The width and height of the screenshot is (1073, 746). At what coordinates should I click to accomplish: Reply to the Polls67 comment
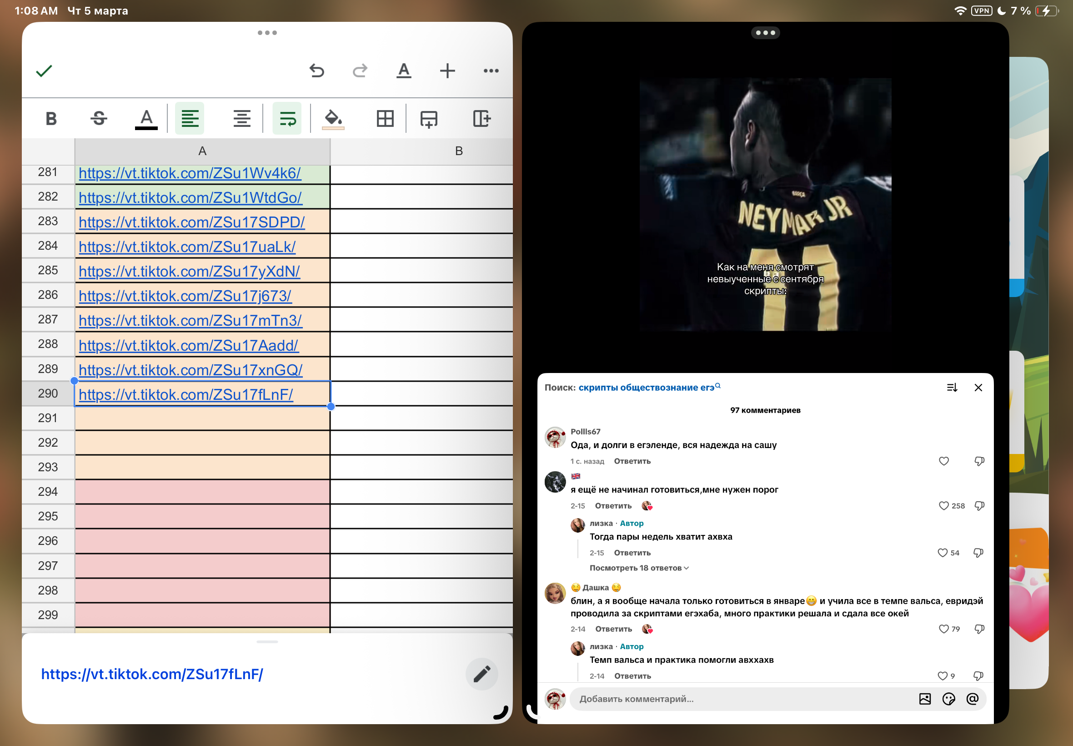(x=632, y=461)
